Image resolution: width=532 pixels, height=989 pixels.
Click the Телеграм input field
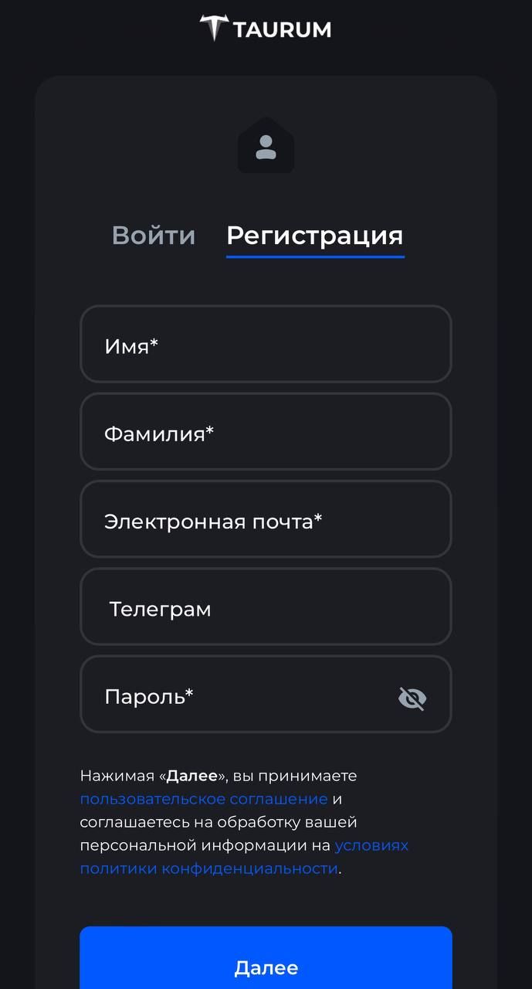click(266, 607)
